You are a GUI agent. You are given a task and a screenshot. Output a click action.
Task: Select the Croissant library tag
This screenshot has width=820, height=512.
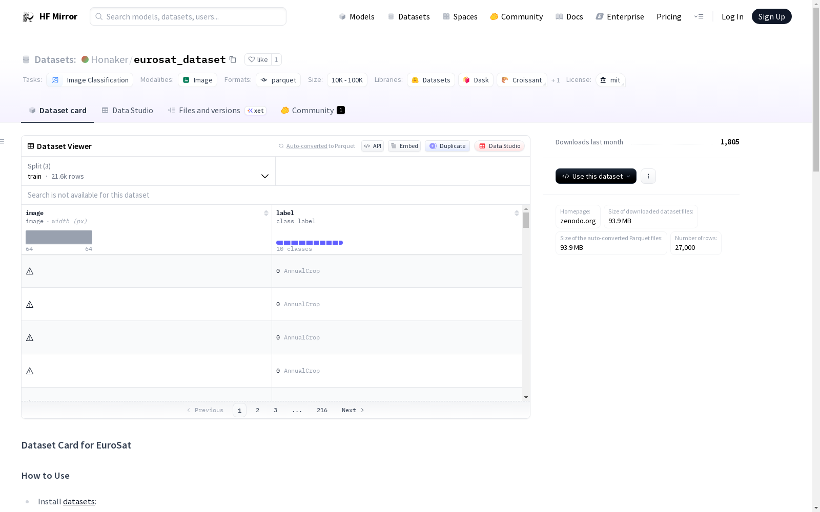tap(522, 80)
